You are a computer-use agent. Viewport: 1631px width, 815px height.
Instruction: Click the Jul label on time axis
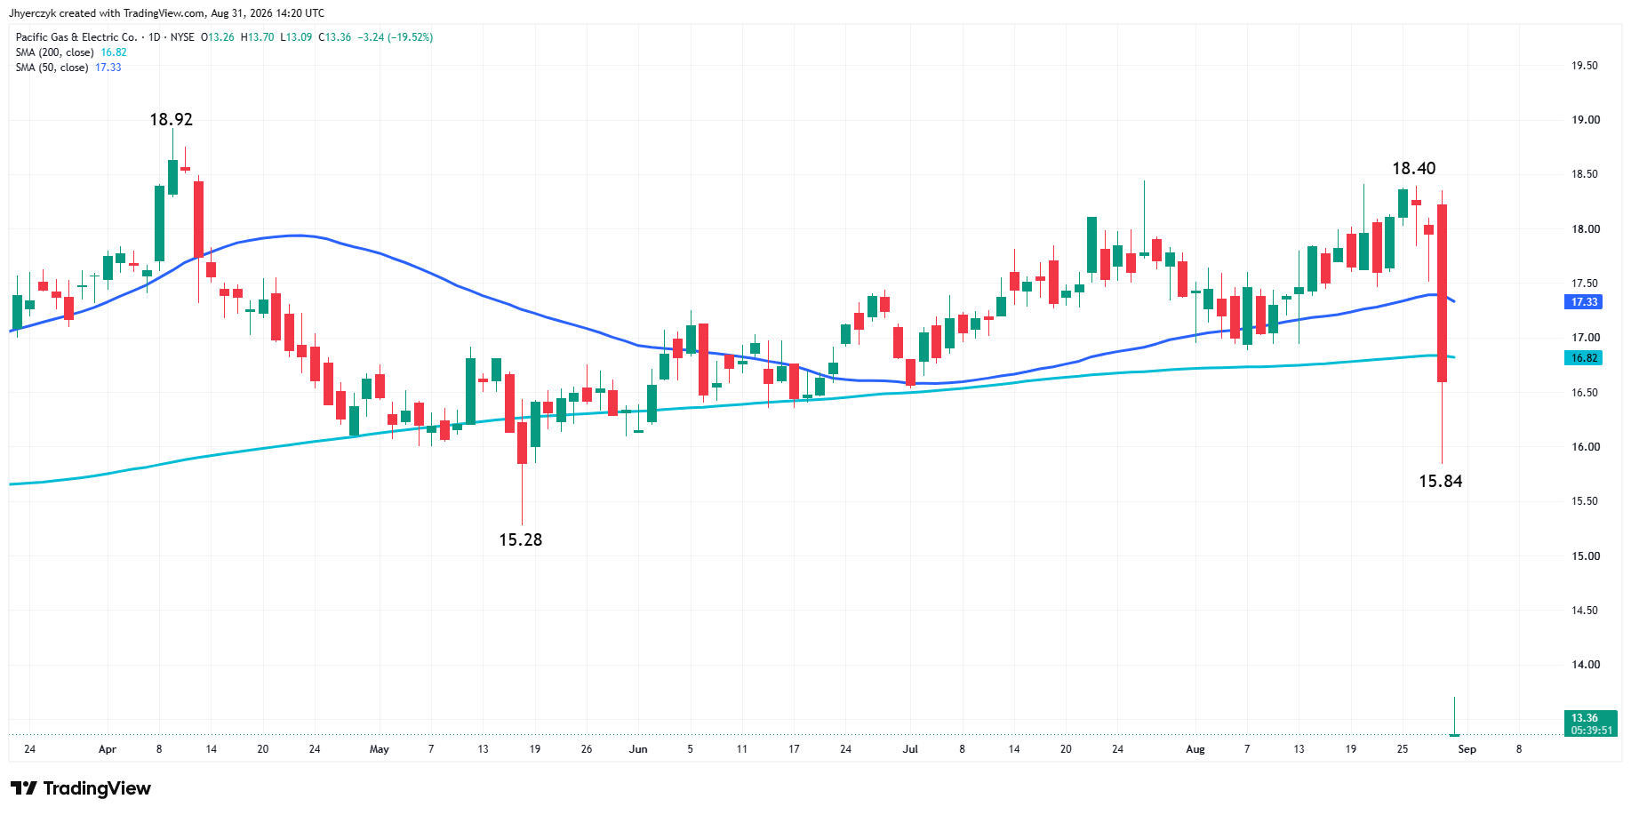click(x=910, y=749)
